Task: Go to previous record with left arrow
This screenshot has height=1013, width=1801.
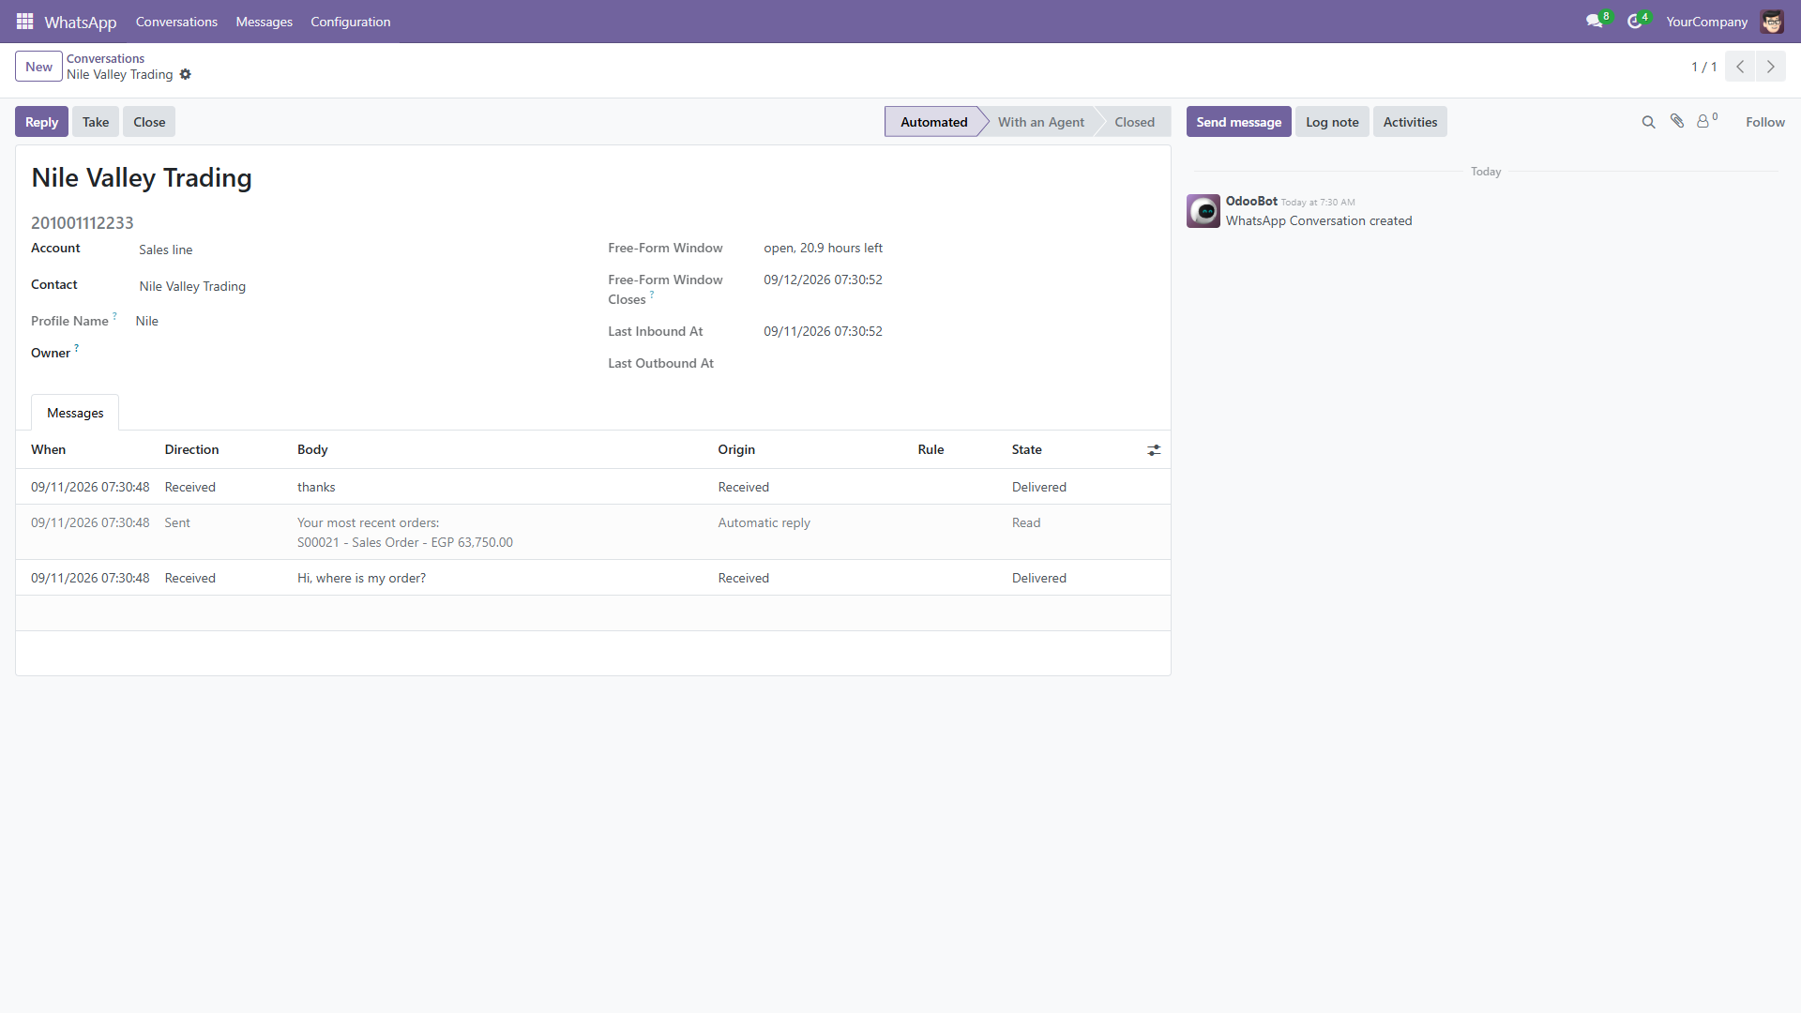Action: coord(1740,67)
